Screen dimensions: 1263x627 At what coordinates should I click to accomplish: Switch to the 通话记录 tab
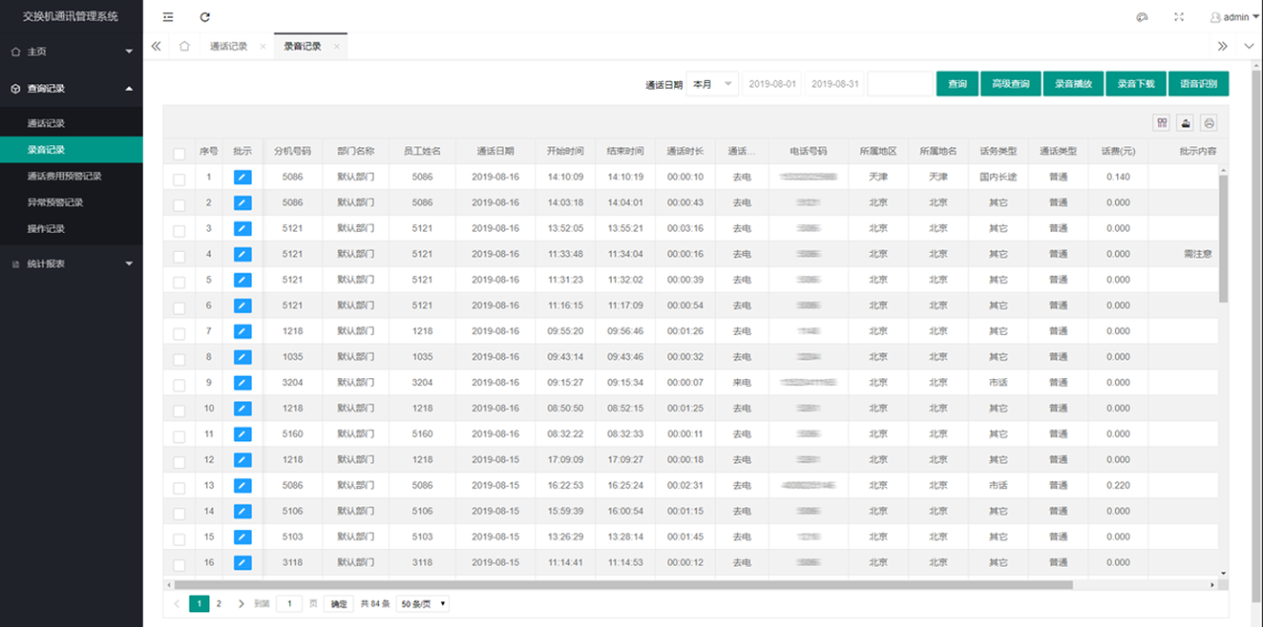tap(229, 46)
